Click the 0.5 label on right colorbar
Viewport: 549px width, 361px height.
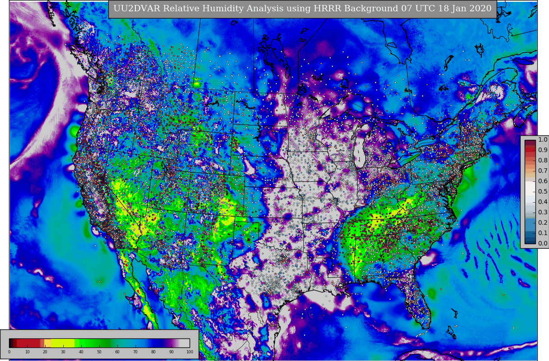click(x=543, y=192)
